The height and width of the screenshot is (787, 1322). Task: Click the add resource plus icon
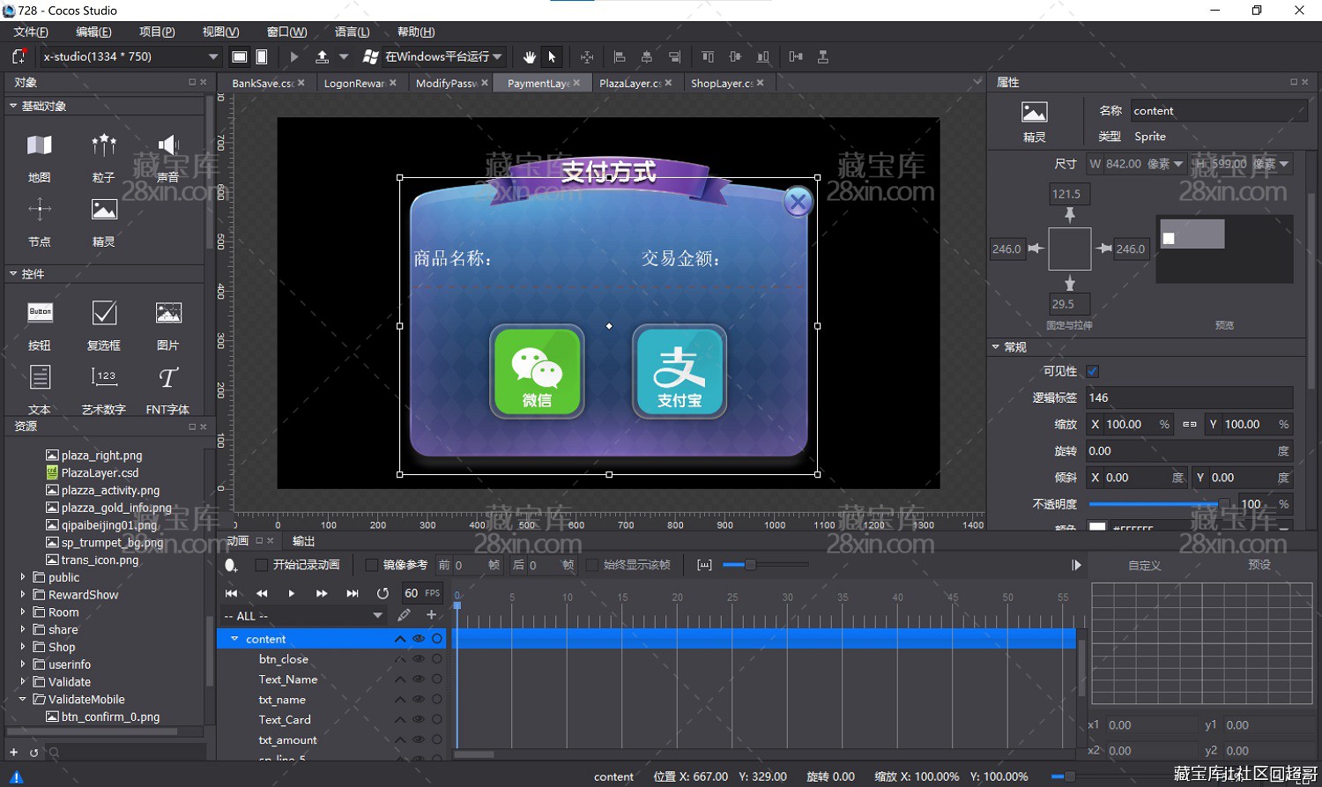point(13,753)
